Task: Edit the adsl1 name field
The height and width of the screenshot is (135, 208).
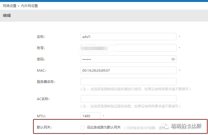Action: (129, 37)
